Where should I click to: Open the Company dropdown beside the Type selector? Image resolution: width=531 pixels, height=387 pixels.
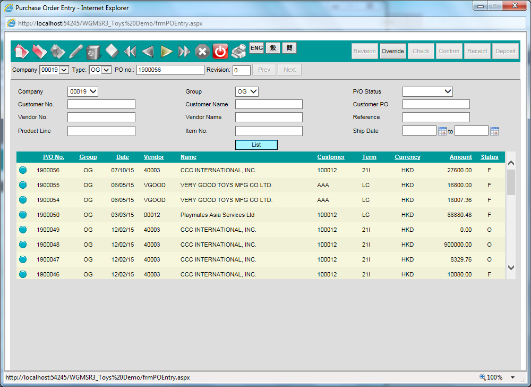(x=54, y=70)
